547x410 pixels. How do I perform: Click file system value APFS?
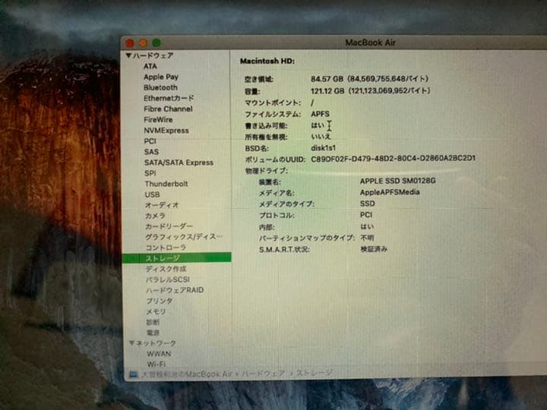click(320, 114)
